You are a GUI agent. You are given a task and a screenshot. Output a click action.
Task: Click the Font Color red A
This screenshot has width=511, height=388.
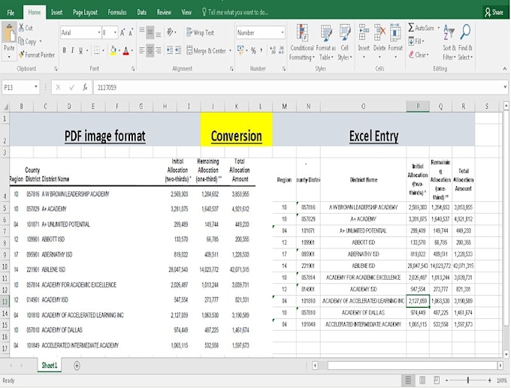click(x=126, y=50)
